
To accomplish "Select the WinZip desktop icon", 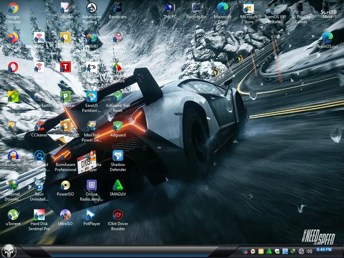I will point(13,126).
